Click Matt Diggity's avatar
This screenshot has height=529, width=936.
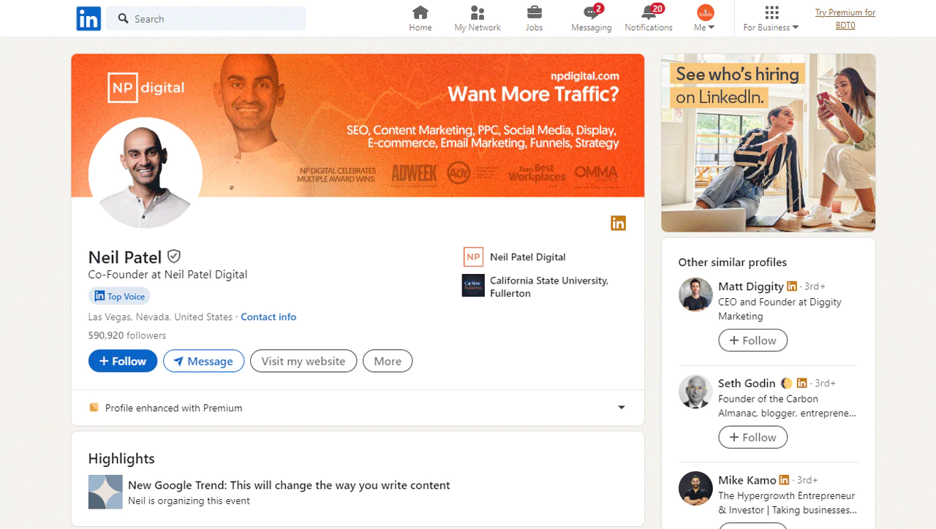pyautogui.click(x=695, y=294)
